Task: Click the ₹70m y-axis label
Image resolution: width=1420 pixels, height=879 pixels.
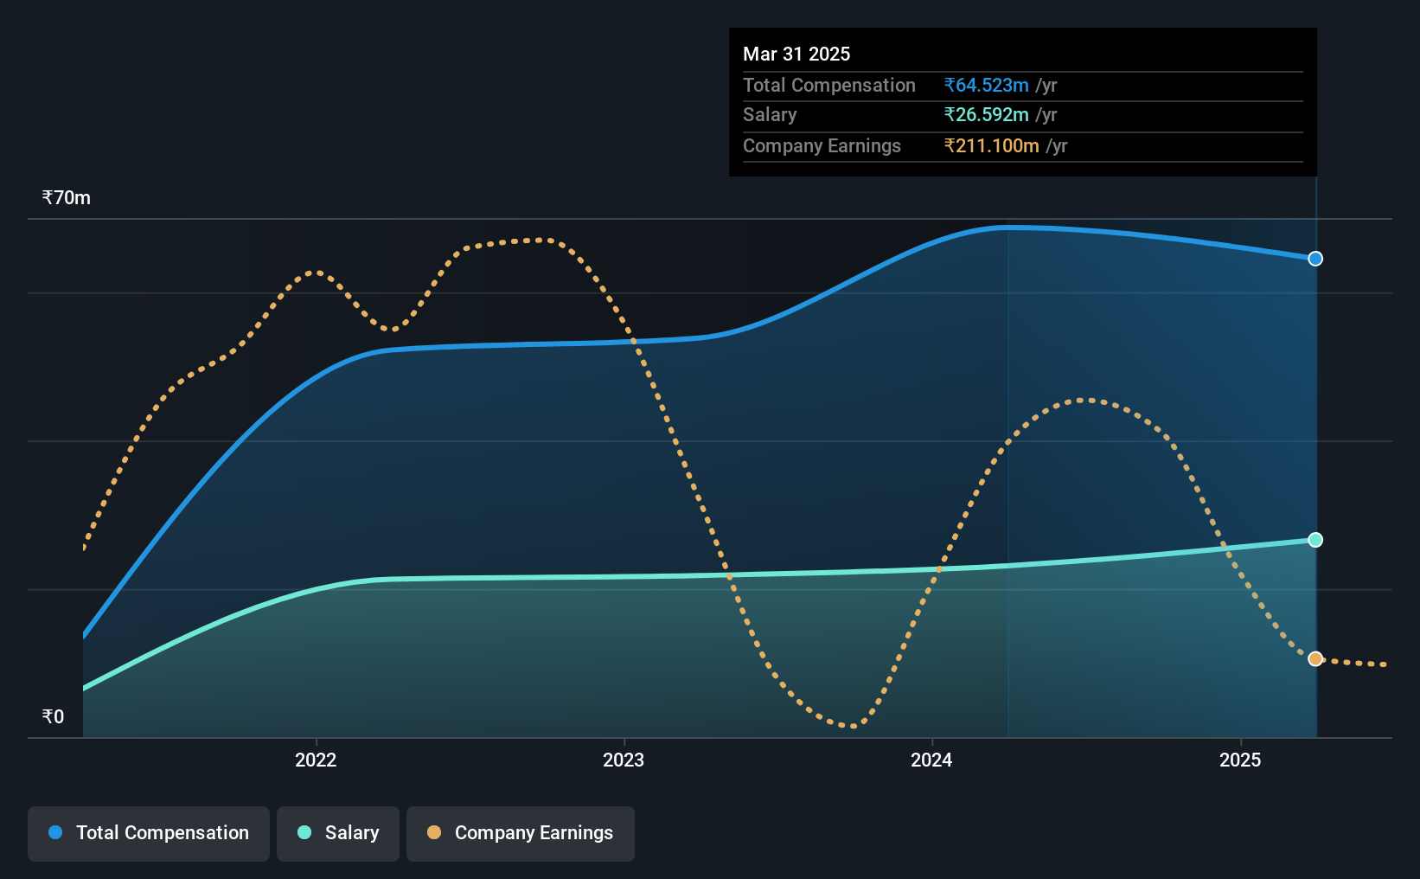Action: [67, 197]
